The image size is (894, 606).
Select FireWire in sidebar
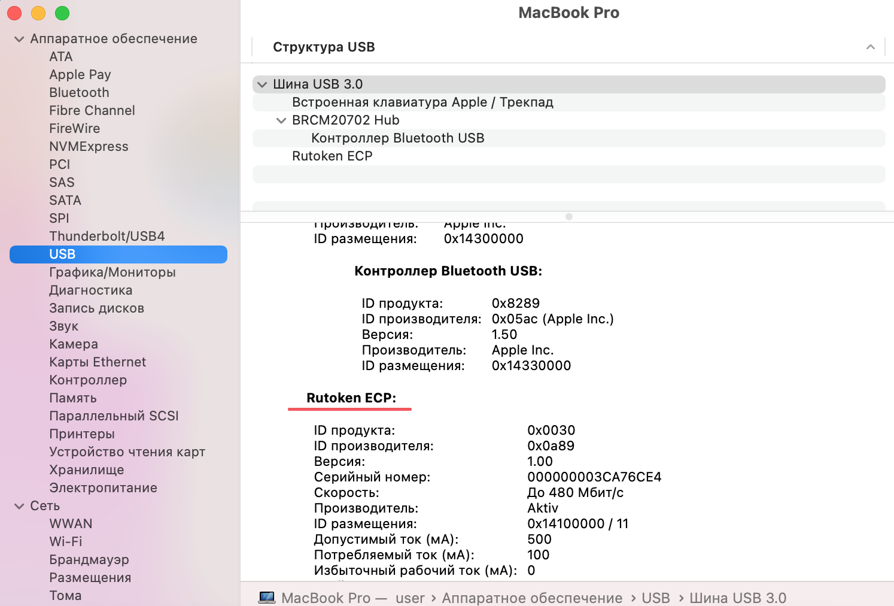coord(75,129)
